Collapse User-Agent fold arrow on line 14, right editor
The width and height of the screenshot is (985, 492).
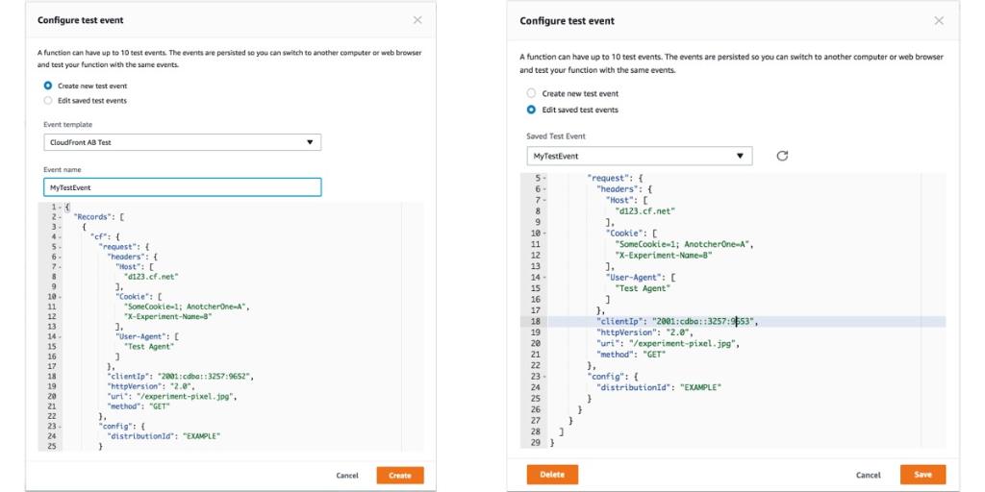544,278
